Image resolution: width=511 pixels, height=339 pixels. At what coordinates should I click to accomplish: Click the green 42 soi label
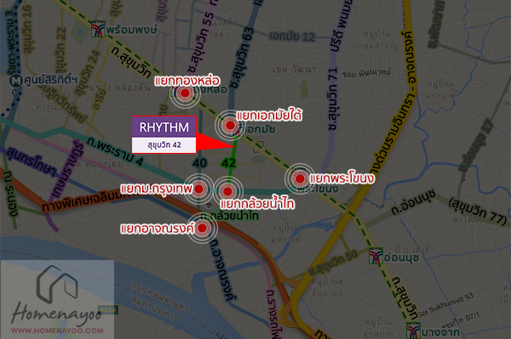pyautogui.click(x=228, y=162)
